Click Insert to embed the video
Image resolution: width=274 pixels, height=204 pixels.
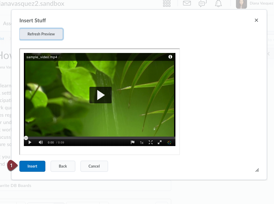pos(32,166)
